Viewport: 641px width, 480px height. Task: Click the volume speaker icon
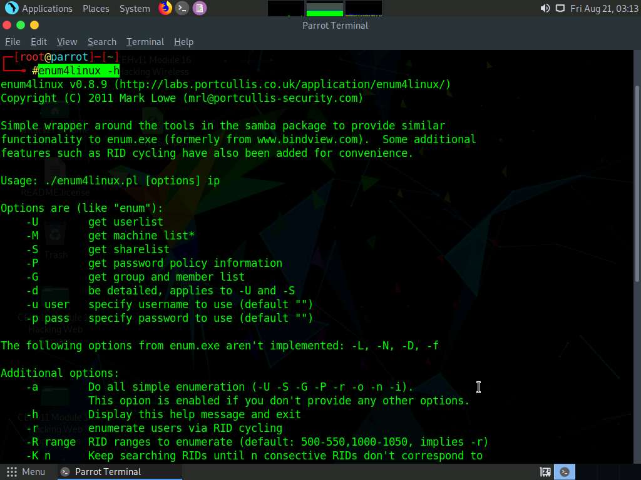pos(545,8)
